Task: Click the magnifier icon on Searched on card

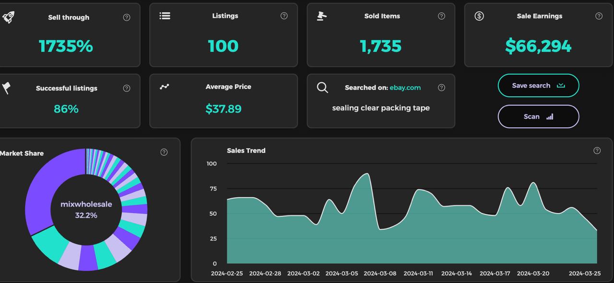Action: click(322, 88)
